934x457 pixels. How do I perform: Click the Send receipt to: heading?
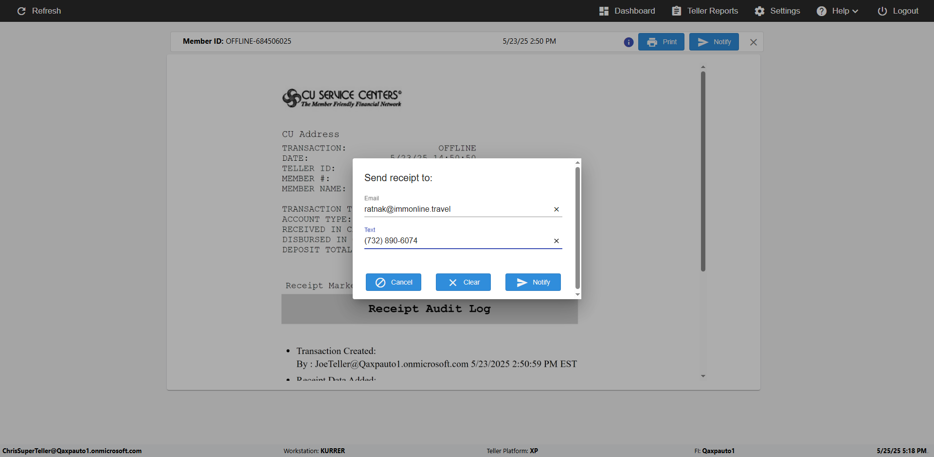[398, 178]
